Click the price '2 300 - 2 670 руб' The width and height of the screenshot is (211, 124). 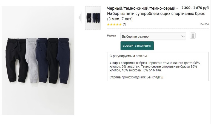pyautogui.click(x=195, y=9)
